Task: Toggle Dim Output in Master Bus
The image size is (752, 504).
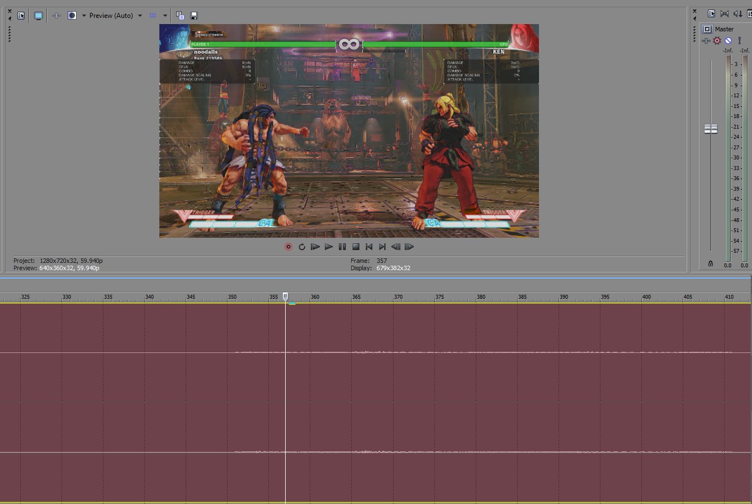Action: click(737, 13)
